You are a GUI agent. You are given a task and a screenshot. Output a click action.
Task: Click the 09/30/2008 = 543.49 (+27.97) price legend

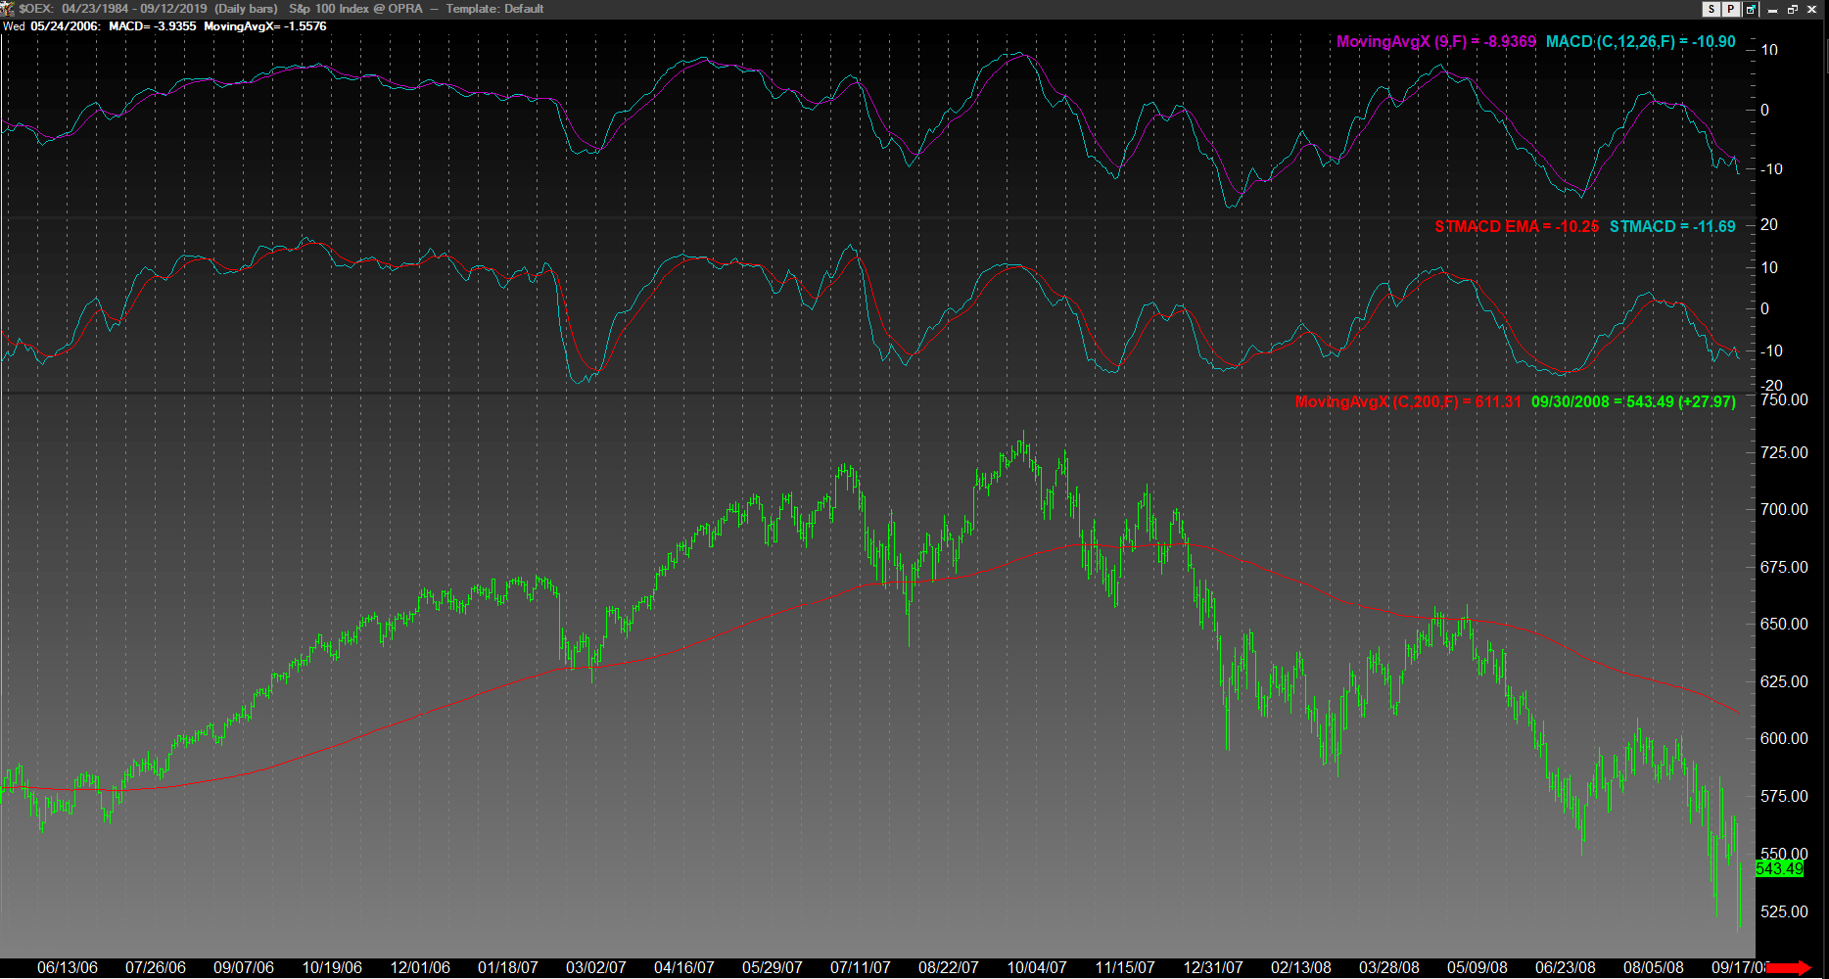click(x=1633, y=401)
